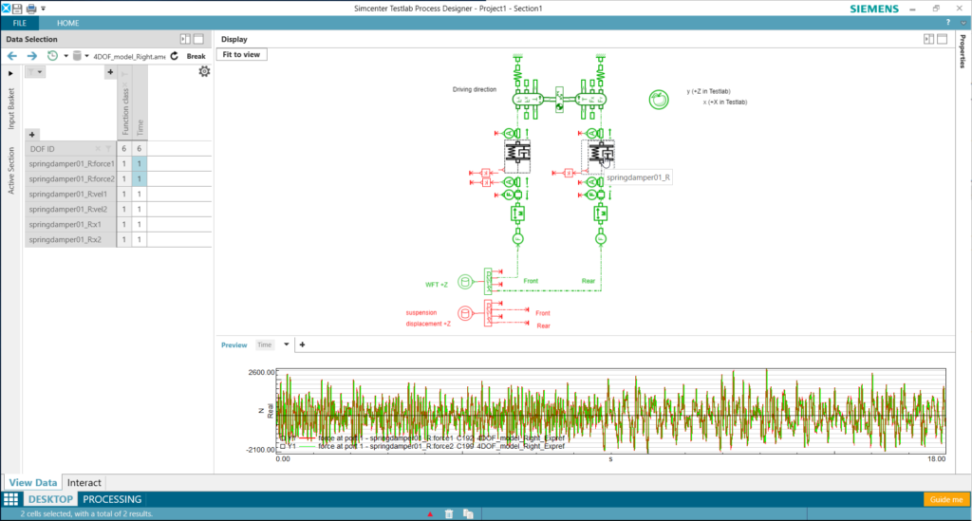Viewport: 972px width, 521px height.
Task: Maximize the Display panel
Action: [943, 39]
